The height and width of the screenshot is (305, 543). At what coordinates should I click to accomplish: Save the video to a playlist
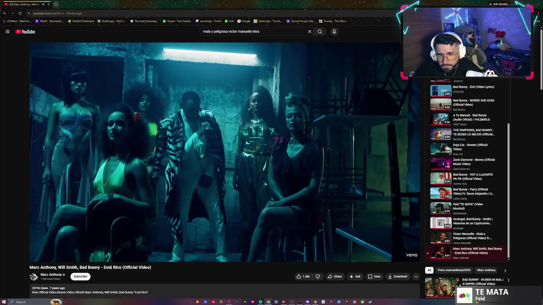(374, 277)
